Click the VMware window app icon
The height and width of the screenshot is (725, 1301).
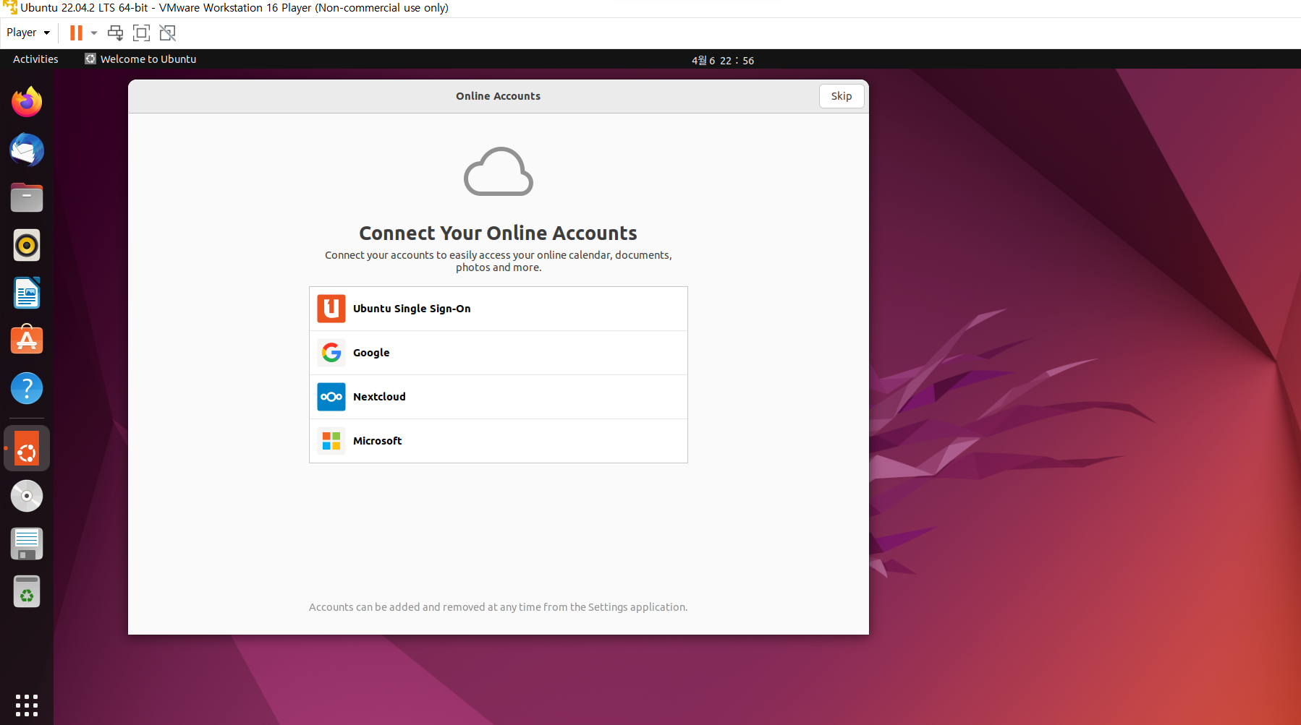(10, 8)
